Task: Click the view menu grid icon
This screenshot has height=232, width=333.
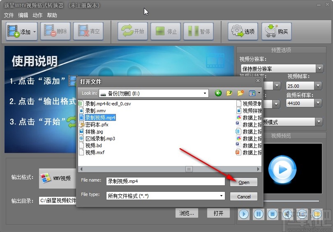Action: tap(252, 93)
